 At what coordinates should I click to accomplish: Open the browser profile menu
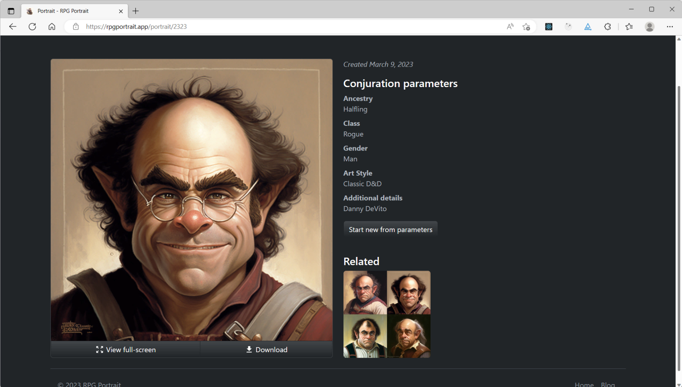click(x=649, y=27)
